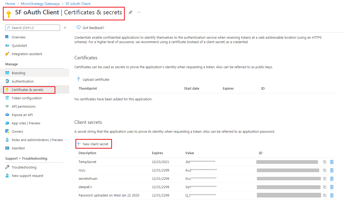This screenshot has height=203, width=343.
Task: Delete the secretxihuan client secret
Action: coord(332,179)
